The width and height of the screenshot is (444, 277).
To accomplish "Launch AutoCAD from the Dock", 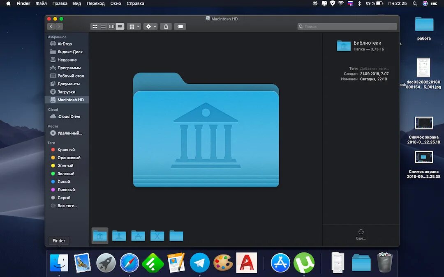I will [247, 263].
